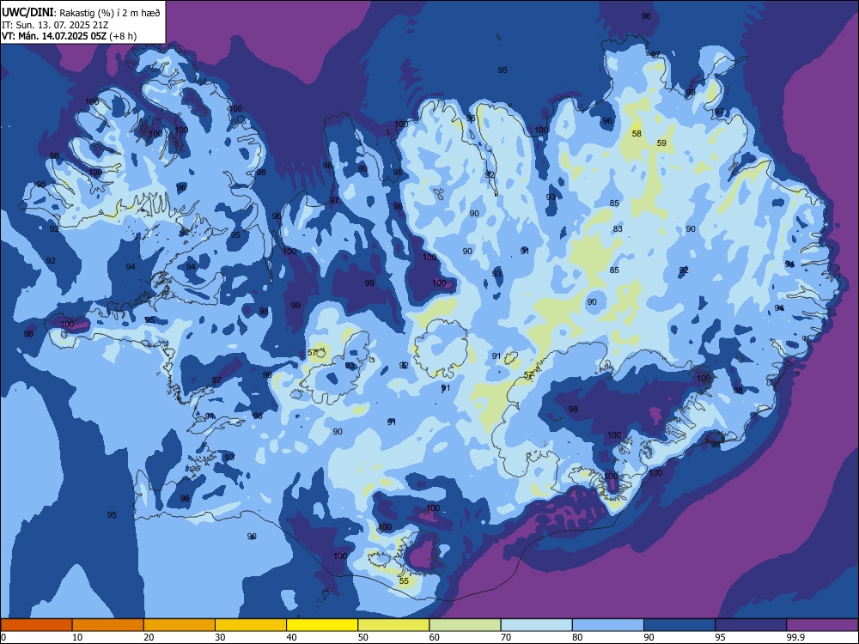Click the legend tick label '20'
This screenshot has height=644, width=859.
(x=149, y=637)
